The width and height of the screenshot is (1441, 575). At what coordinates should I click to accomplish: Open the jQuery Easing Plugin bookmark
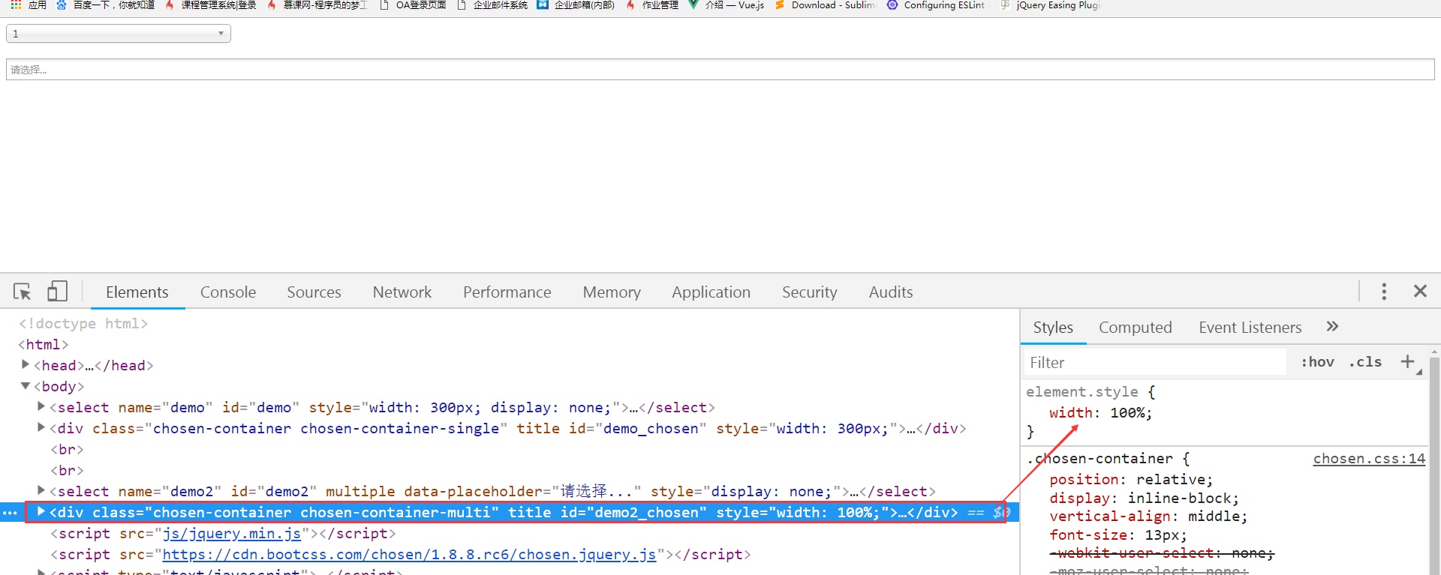pos(1050,5)
